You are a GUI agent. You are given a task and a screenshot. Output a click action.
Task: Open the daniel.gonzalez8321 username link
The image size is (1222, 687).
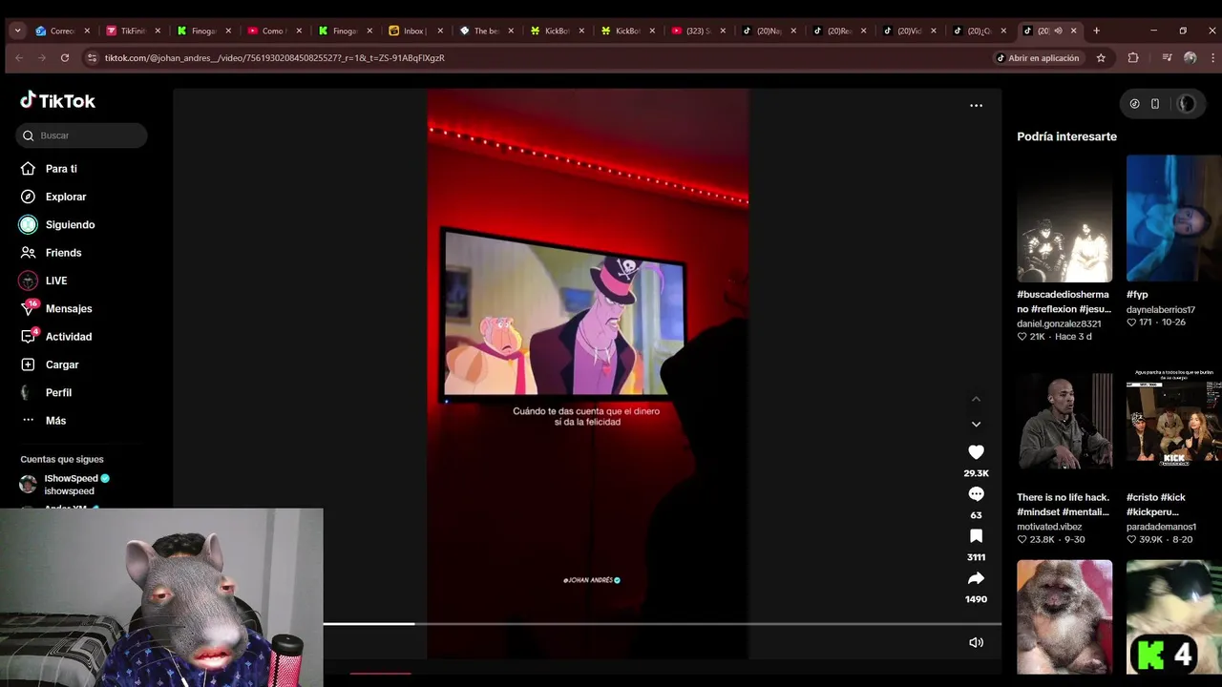(x=1059, y=323)
